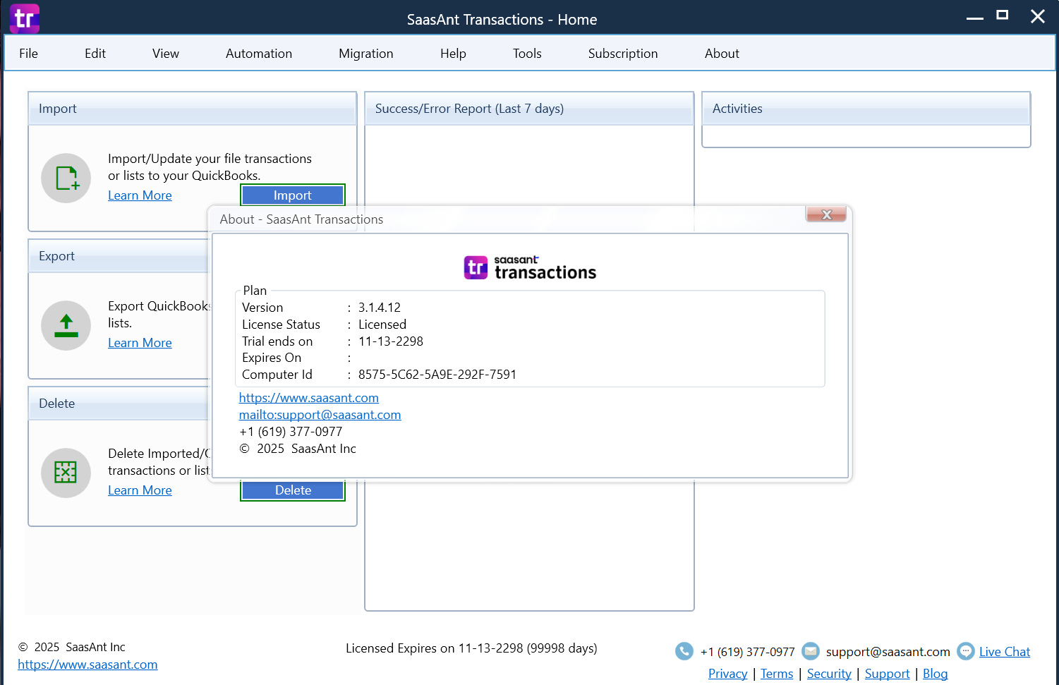Click the Import file icon circle
Viewport: 1059px width, 685px height.
[66, 178]
